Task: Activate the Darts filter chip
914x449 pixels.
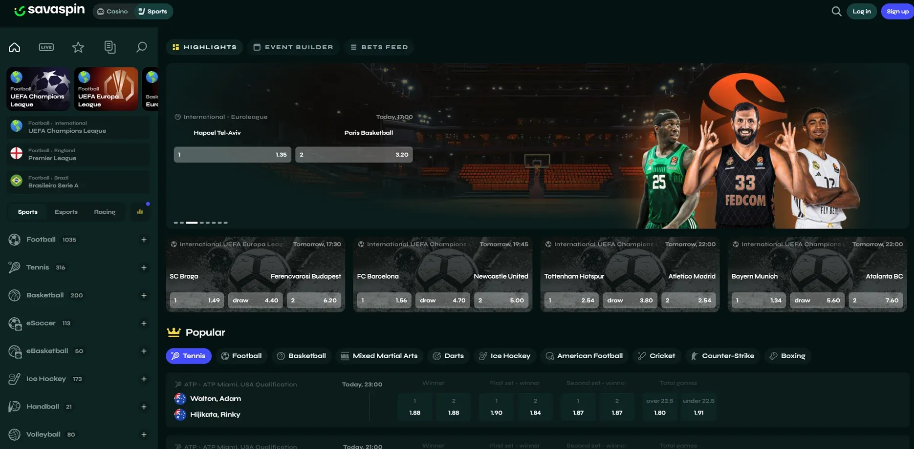Action: tap(448, 355)
